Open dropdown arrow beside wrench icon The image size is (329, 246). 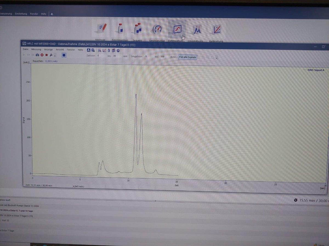55,55
